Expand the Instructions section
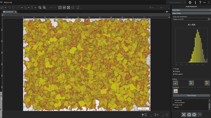 [191, 10]
